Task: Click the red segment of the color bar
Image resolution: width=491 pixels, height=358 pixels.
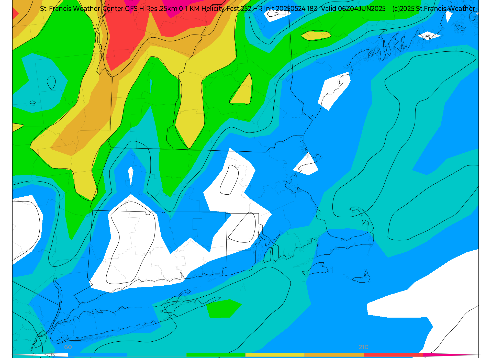Action: click(393, 355)
